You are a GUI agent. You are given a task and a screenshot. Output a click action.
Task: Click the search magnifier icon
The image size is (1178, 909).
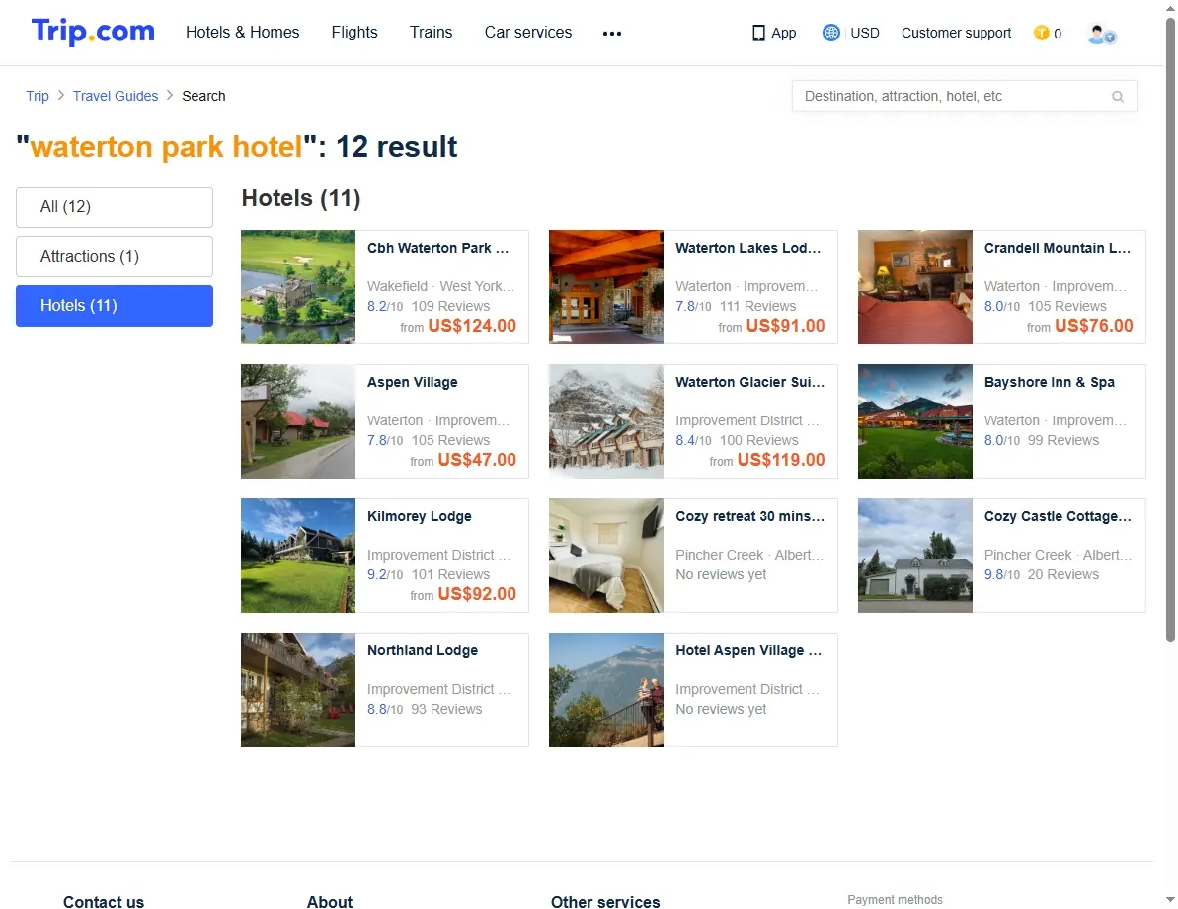(x=1117, y=96)
